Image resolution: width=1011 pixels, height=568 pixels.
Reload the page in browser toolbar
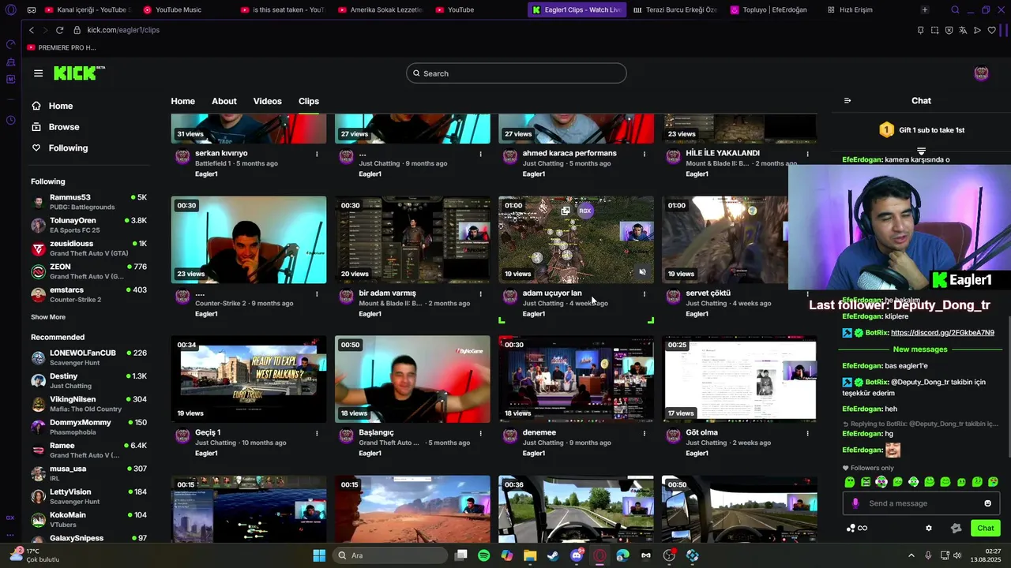coord(59,30)
